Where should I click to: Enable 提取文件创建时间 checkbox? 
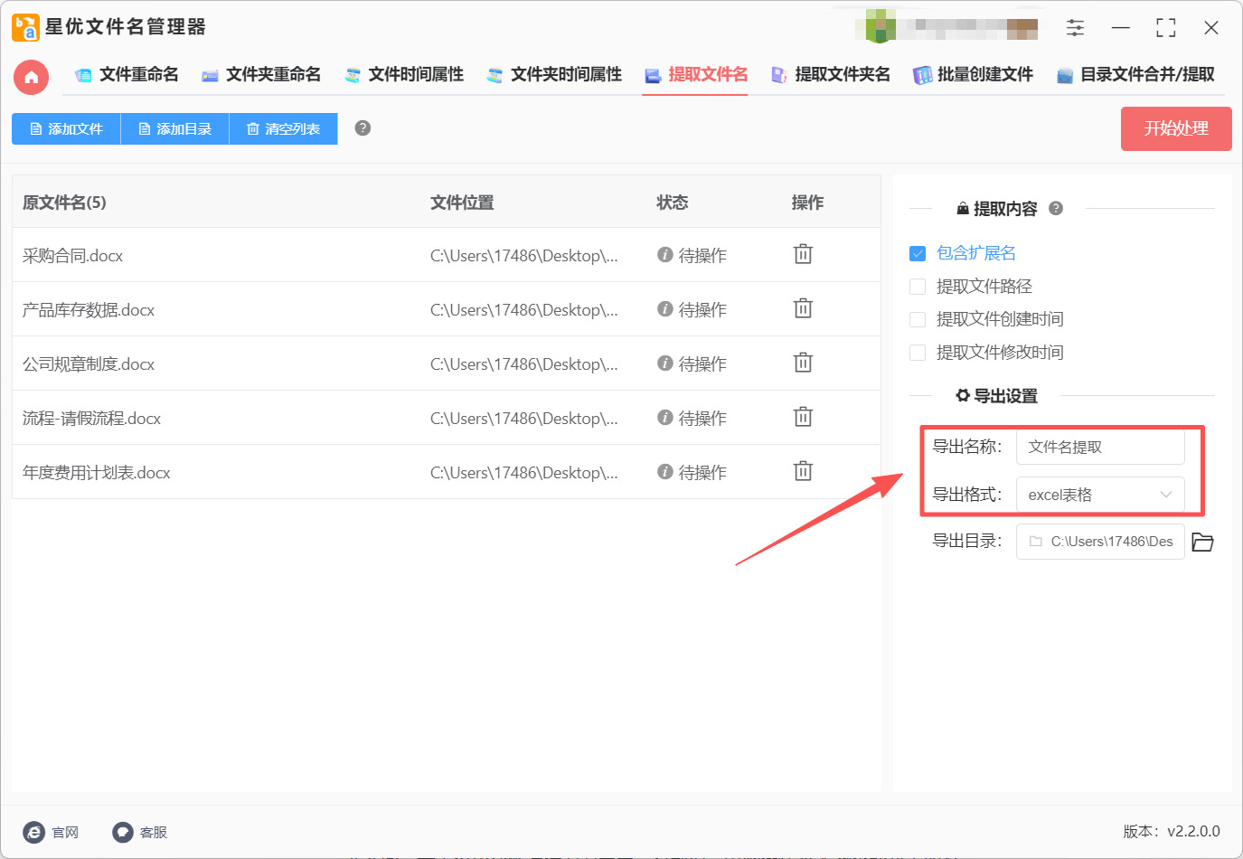pyautogui.click(x=918, y=319)
